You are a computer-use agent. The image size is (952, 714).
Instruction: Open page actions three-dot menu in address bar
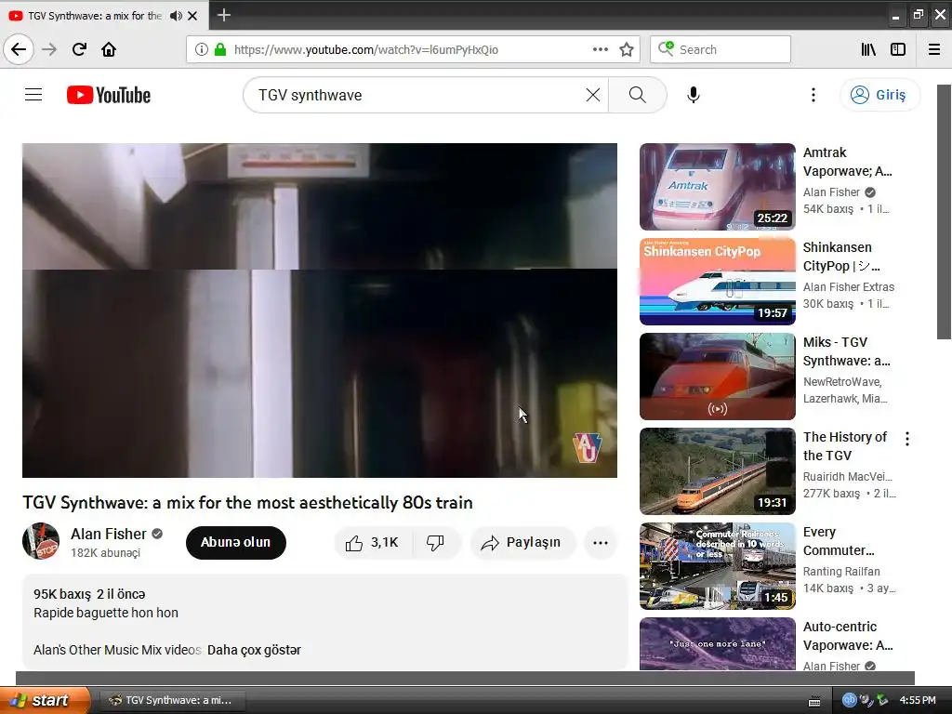(600, 49)
